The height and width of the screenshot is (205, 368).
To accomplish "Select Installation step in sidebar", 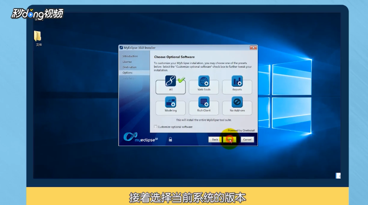I will [x=129, y=78].
